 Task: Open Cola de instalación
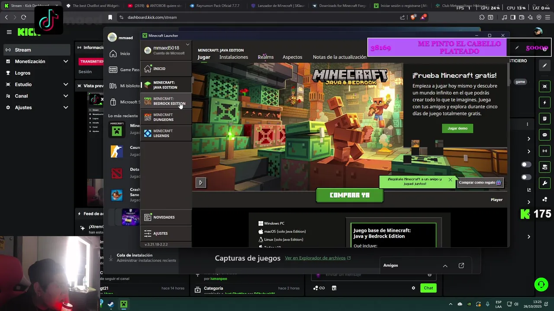[142, 258]
